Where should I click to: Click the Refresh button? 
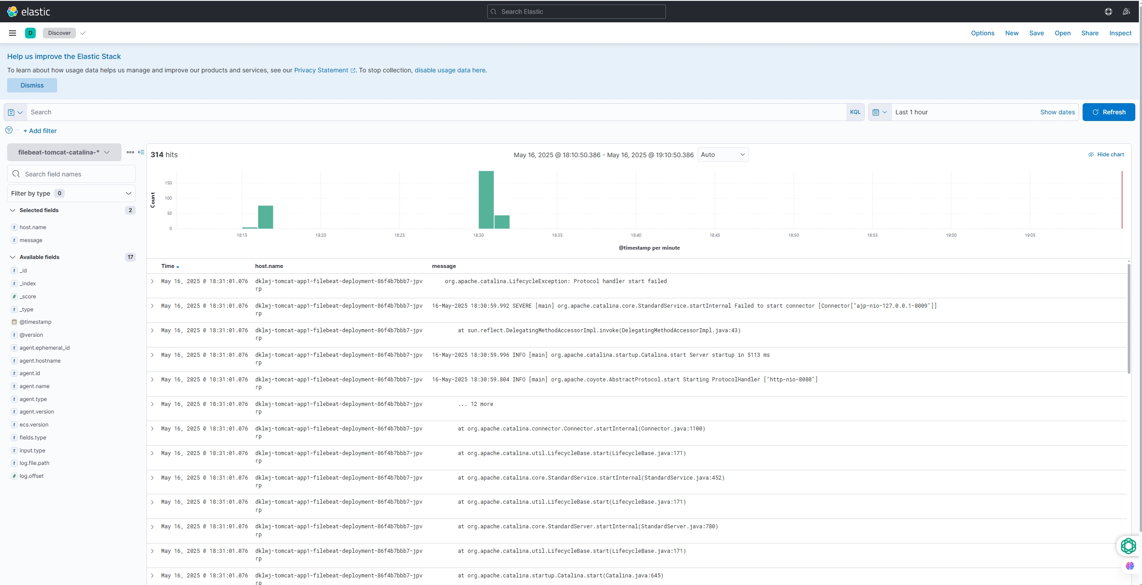[1109, 112]
